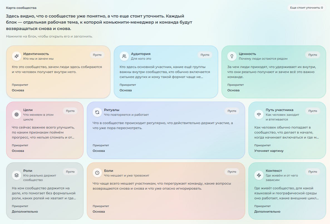Click the lightbulb icon on Ценность card
Viewport: 330px width, 224px height.
(232, 56)
